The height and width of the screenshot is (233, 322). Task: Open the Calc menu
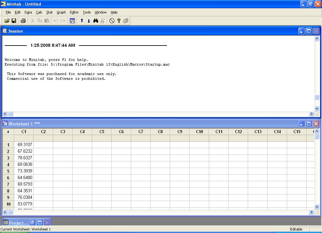pyautogui.click(x=39, y=12)
